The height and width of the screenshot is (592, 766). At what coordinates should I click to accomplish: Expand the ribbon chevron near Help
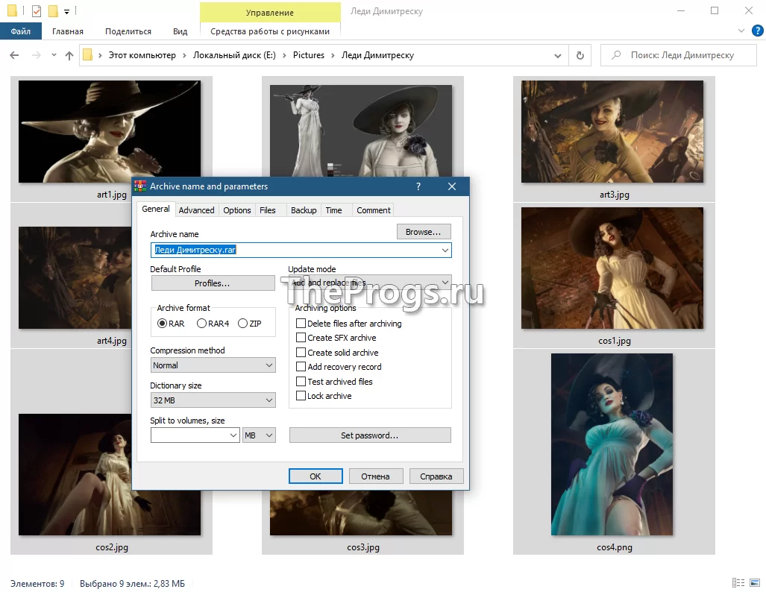coord(741,31)
